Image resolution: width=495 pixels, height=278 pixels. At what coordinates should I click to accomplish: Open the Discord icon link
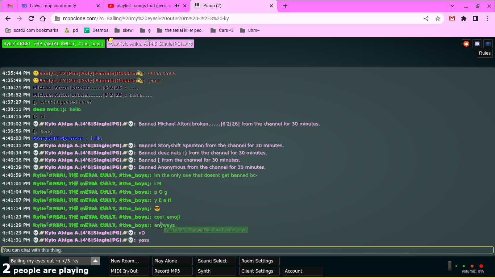coord(477,44)
